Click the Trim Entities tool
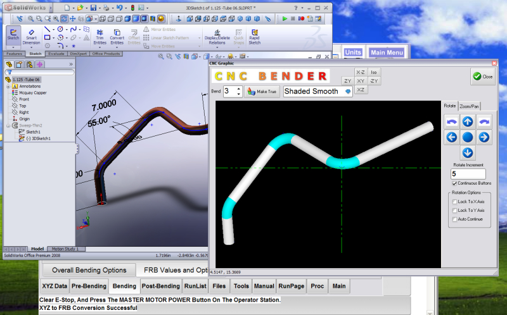This screenshot has width=507, height=315. [x=100, y=37]
